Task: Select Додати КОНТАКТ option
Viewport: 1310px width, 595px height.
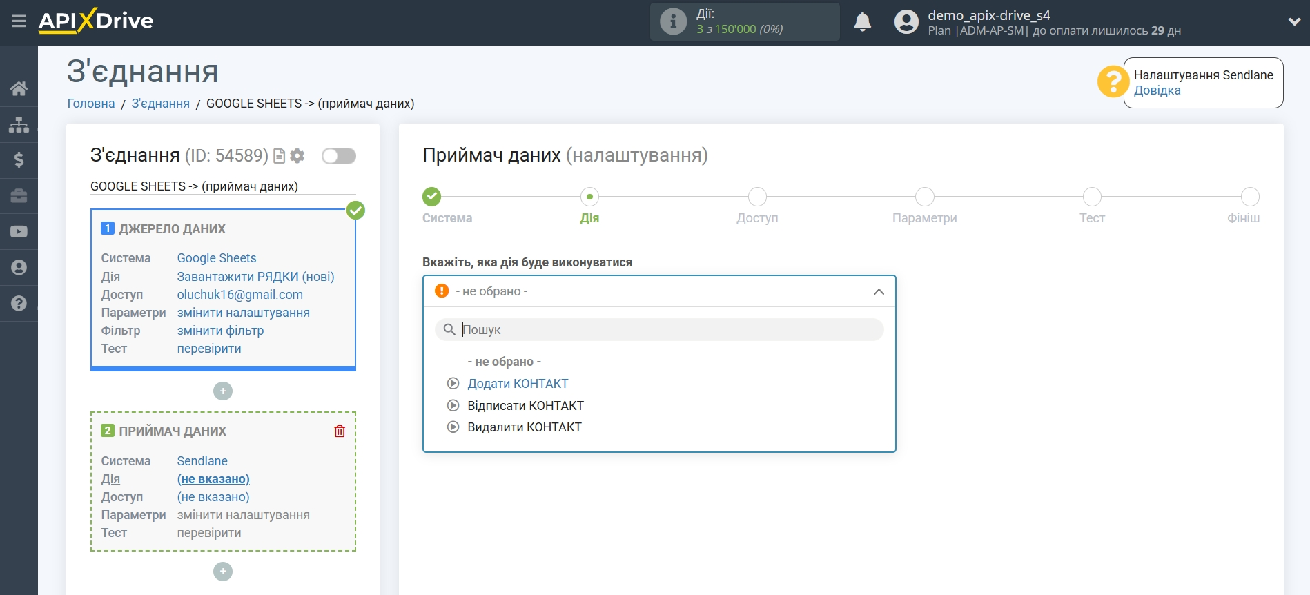Action: tap(518, 384)
